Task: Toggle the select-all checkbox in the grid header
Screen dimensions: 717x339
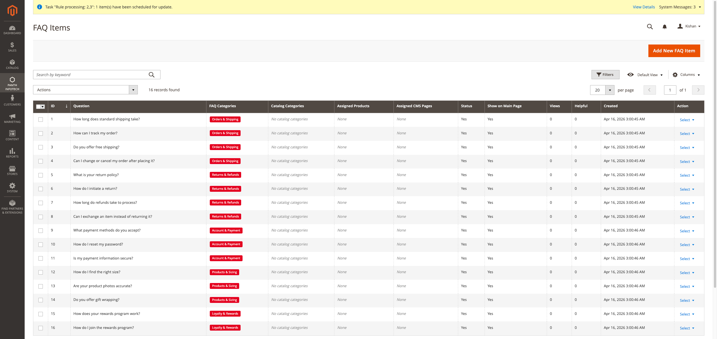Action: tap(39, 107)
